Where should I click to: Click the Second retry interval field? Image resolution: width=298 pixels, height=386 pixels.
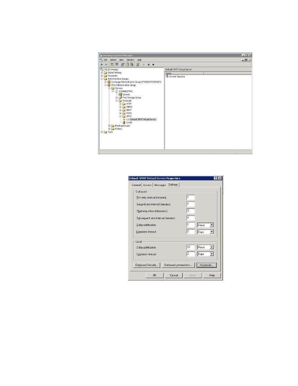coord(191,204)
